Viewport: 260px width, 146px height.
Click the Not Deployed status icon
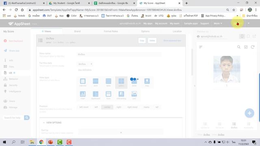pos(5,41)
